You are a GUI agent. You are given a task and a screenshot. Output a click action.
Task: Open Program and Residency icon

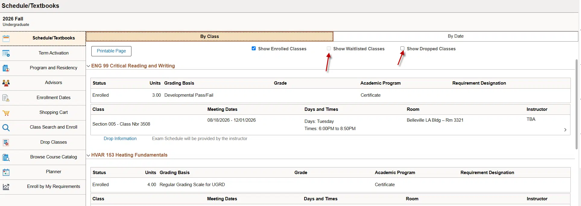[6, 68]
